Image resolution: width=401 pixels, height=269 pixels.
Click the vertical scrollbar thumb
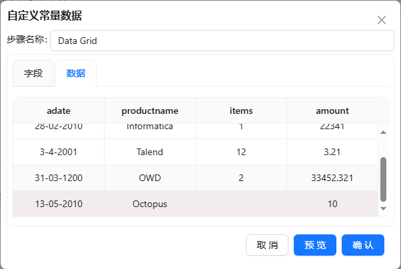pyautogui.click(x=383, y=179)
